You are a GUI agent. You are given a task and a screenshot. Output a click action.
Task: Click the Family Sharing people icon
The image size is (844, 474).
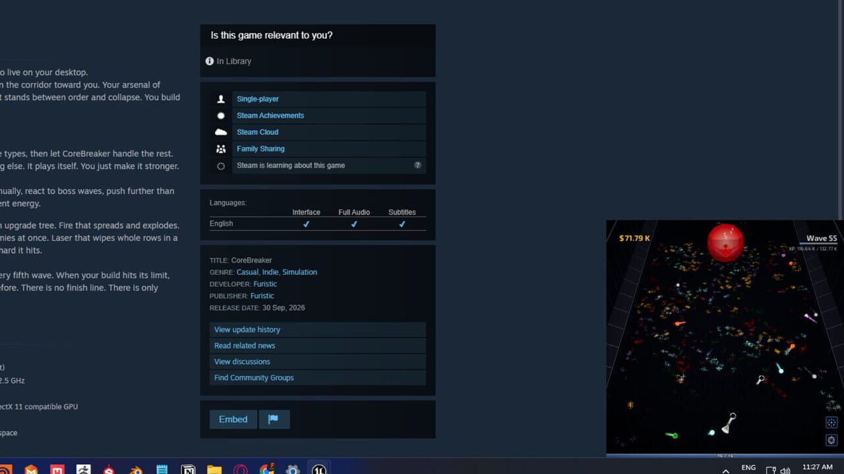pyautogui.click(x=221, y=149)
